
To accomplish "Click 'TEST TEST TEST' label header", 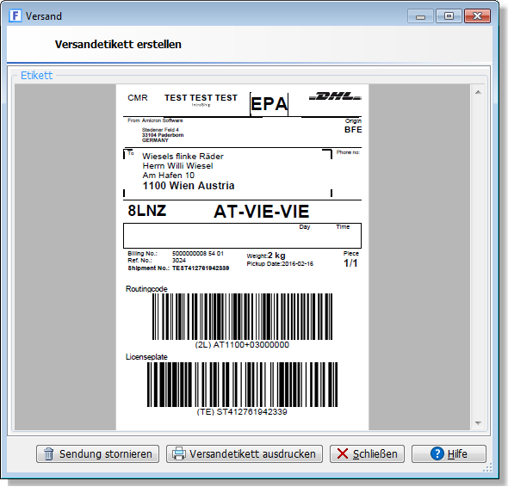I will [201, 97].
